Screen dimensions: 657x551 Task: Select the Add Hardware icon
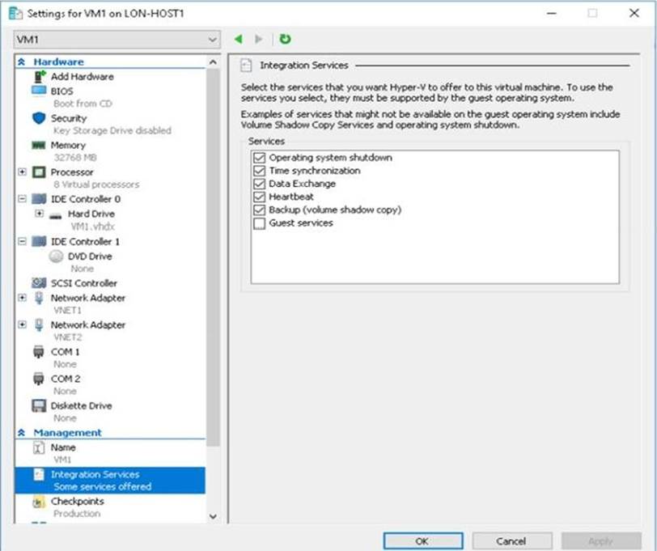point(39,76)
